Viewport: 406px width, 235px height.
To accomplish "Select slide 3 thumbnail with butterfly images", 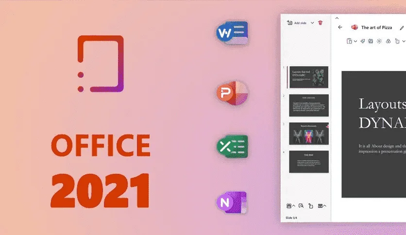I will pos(309,134).
